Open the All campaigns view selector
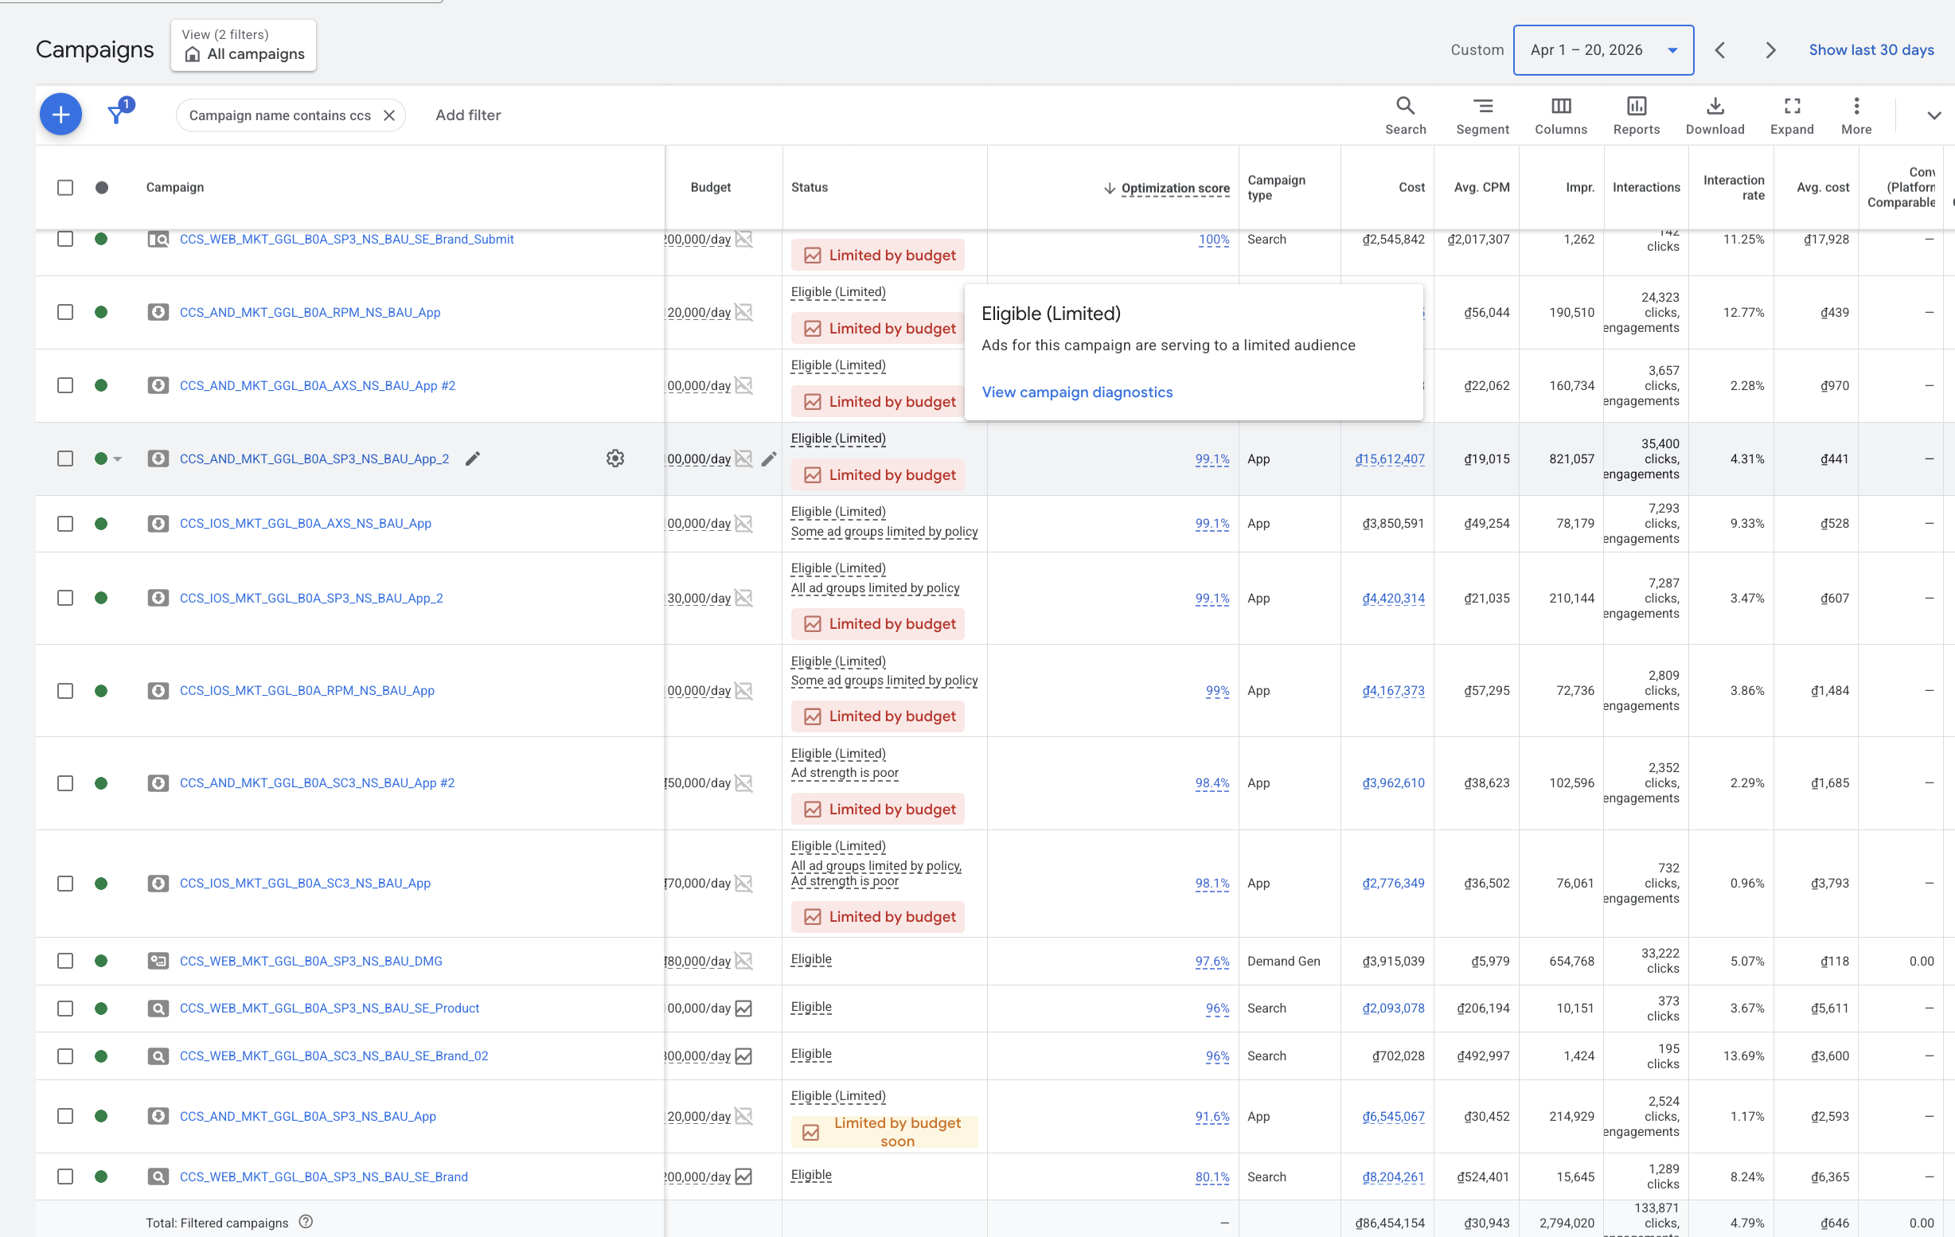The image size is (1955, 1237). (244, 45)
